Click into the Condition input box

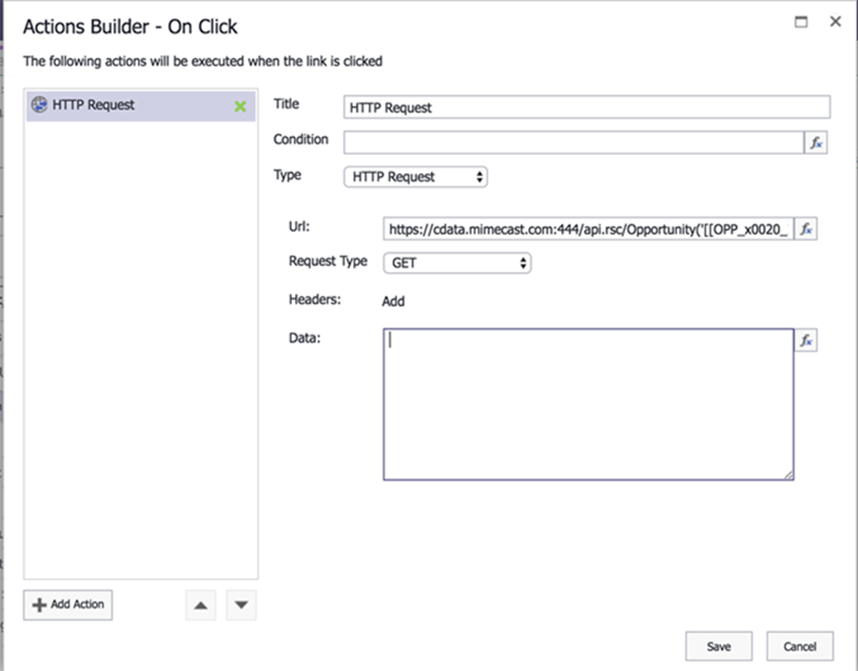(574, 143)
